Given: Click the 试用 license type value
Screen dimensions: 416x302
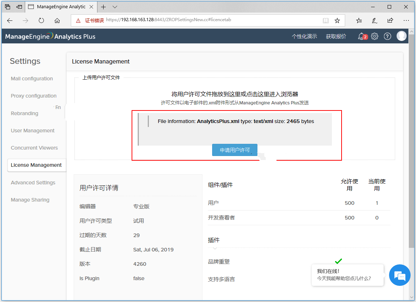Looking at the screenshot, I should tap(138, 221).
